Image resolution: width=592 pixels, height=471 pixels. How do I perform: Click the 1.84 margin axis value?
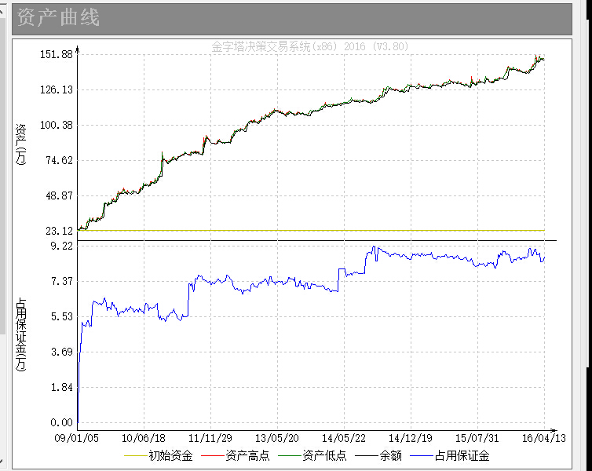pos(61,387)
